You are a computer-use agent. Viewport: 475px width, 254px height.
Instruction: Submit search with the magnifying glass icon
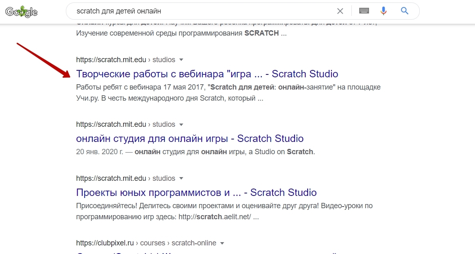pyautogui.click(x=405, y=11)
